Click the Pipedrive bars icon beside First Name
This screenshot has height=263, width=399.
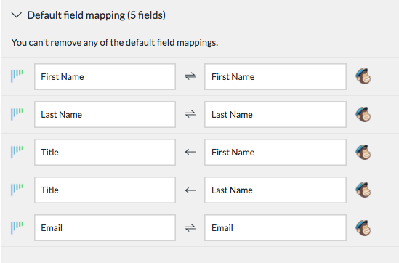tap(17, 76)
